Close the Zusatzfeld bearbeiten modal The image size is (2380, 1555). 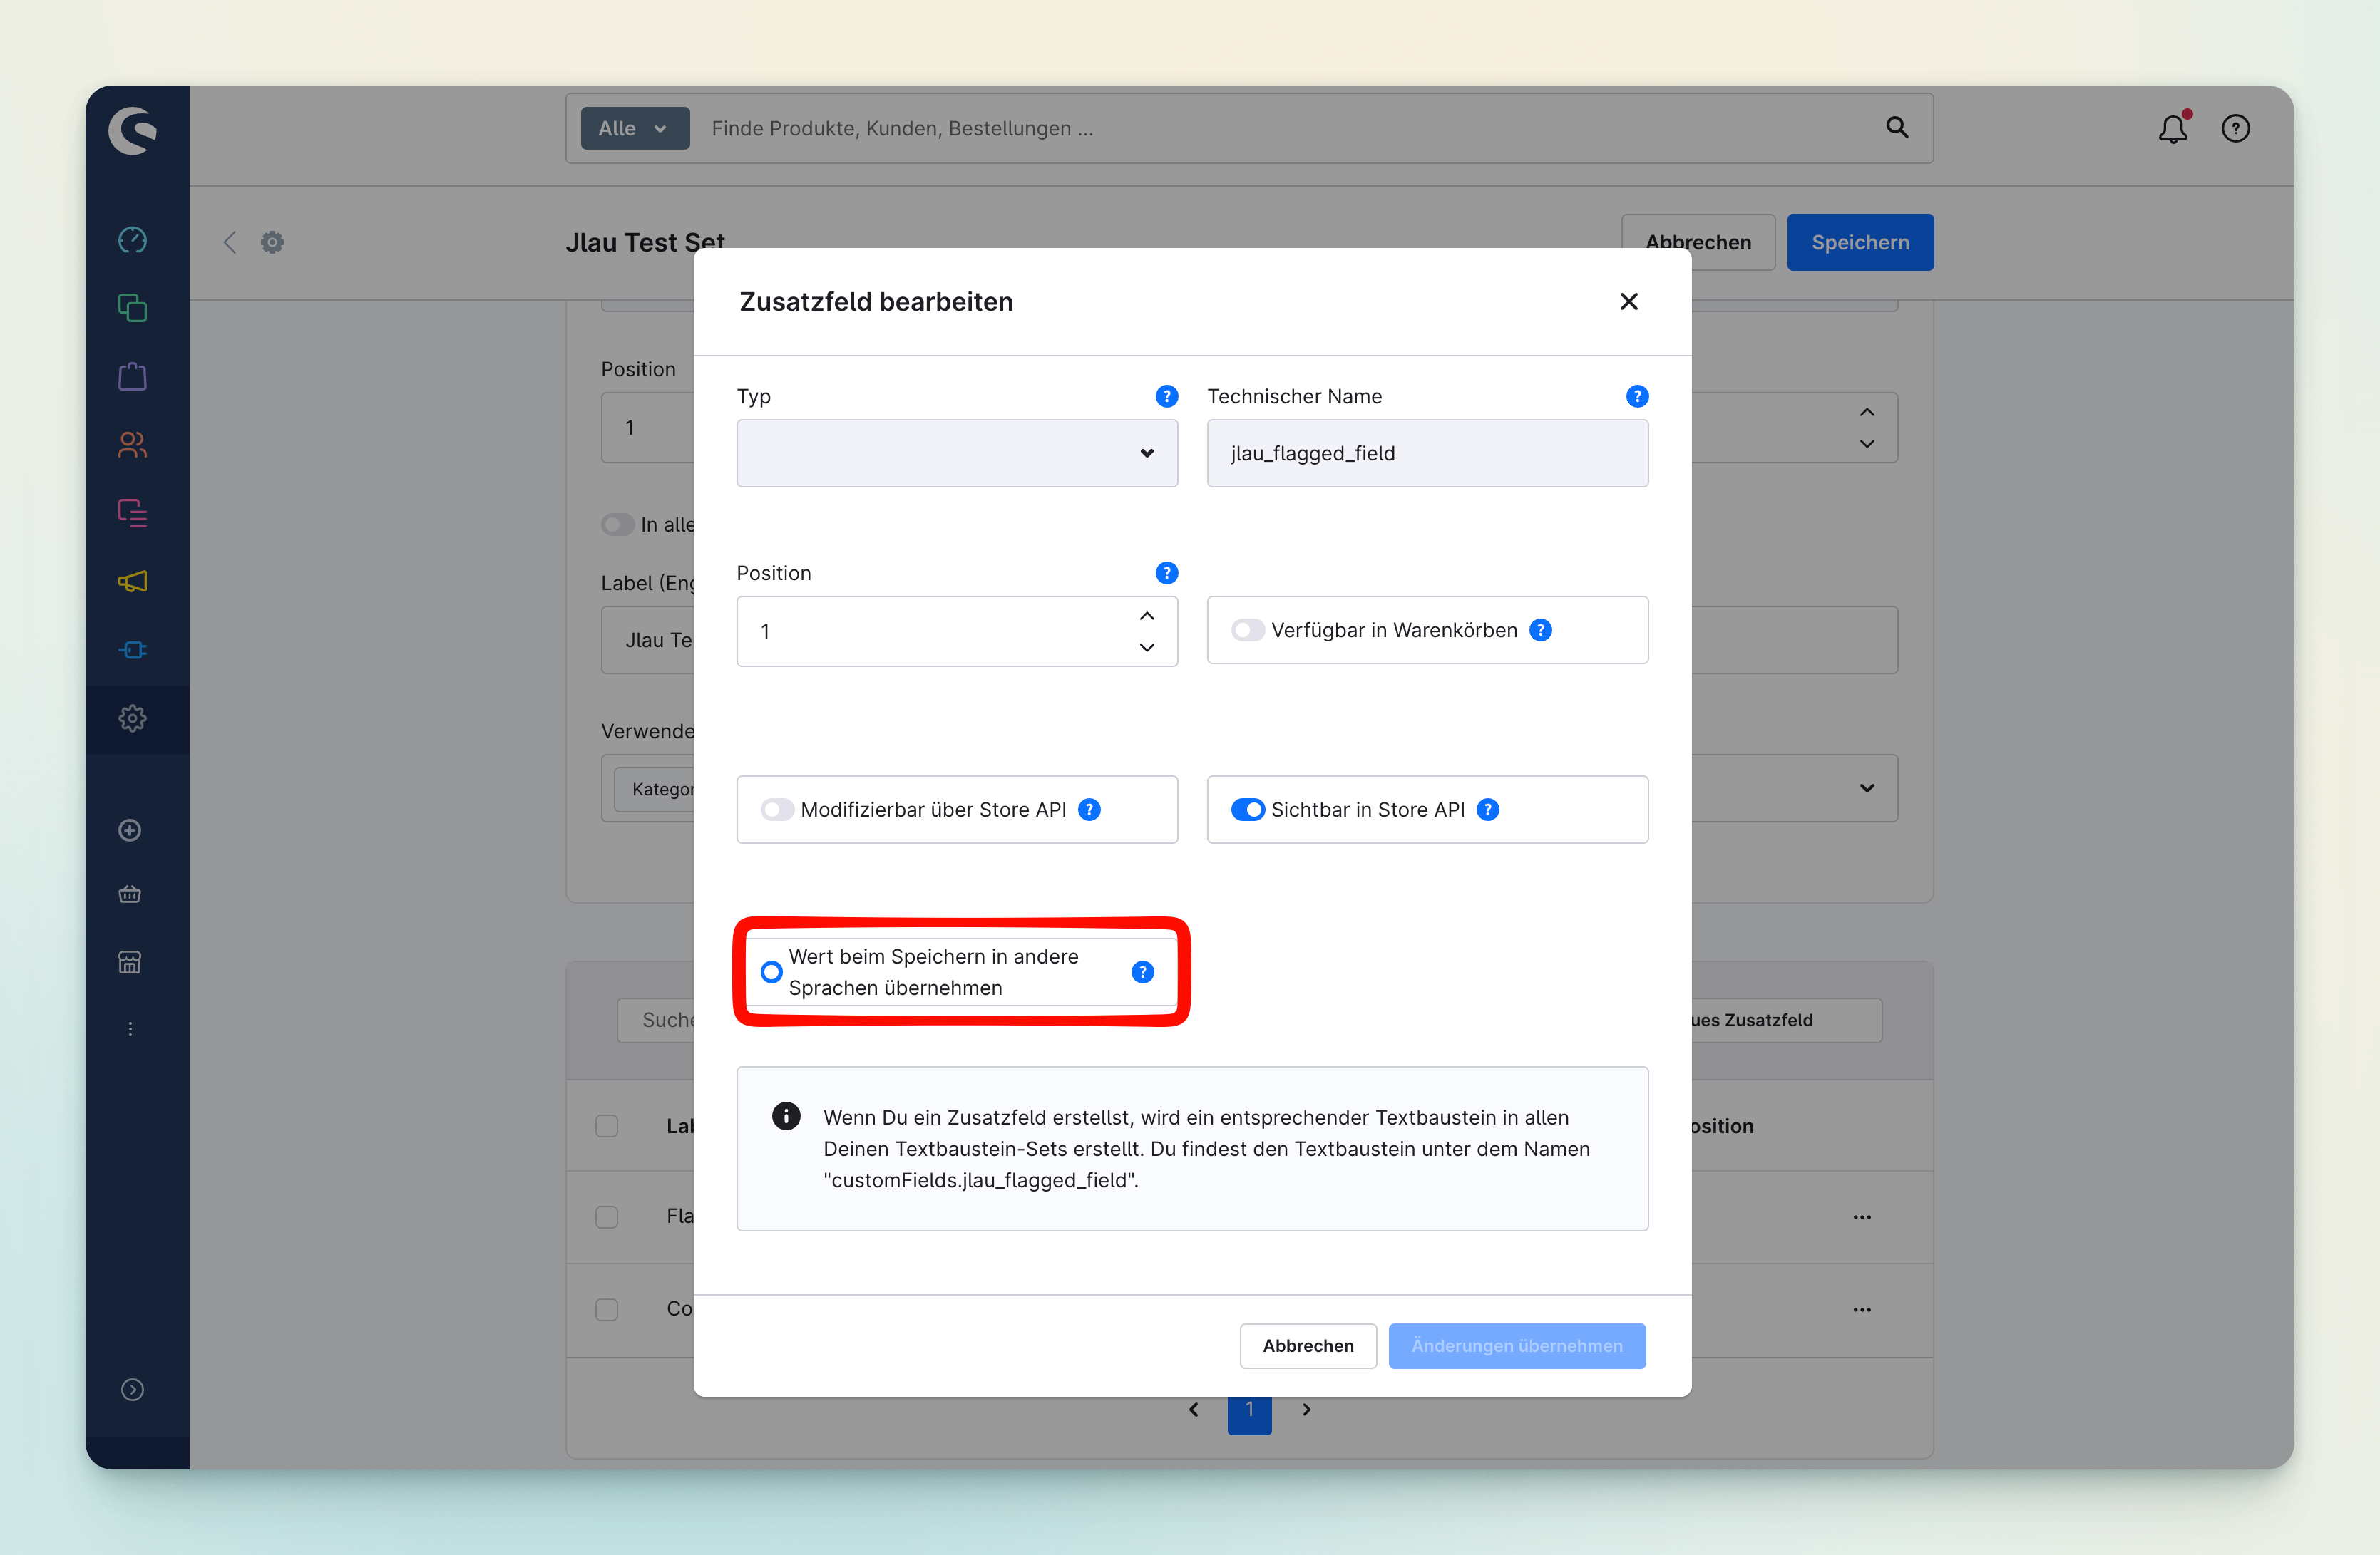(x=1629, y=301)
